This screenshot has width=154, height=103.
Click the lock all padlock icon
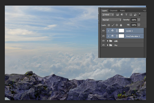point(121,25)
